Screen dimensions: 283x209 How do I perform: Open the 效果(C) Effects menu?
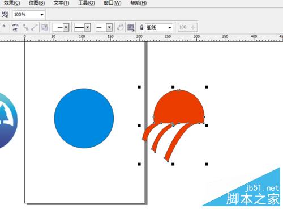[x=12, y=3]
